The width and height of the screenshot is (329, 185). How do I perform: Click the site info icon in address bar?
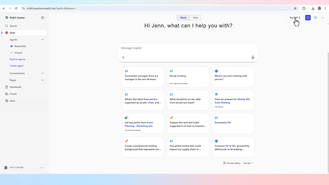point(23,8)
